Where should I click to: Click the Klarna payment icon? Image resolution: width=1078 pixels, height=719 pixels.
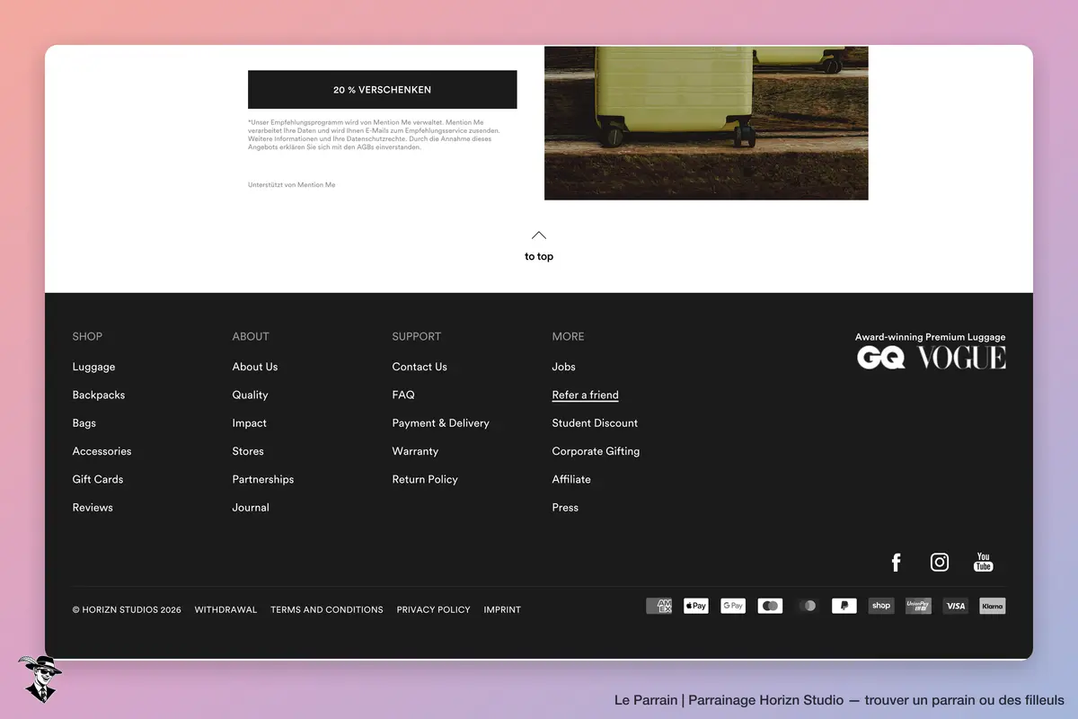[993, 606]
